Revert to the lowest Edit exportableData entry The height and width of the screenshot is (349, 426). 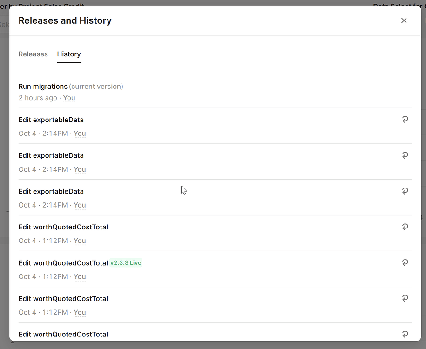405,191
